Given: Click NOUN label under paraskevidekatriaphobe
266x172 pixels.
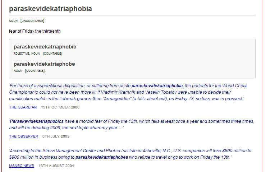Looking at the screenshot, I should (18, 71).
